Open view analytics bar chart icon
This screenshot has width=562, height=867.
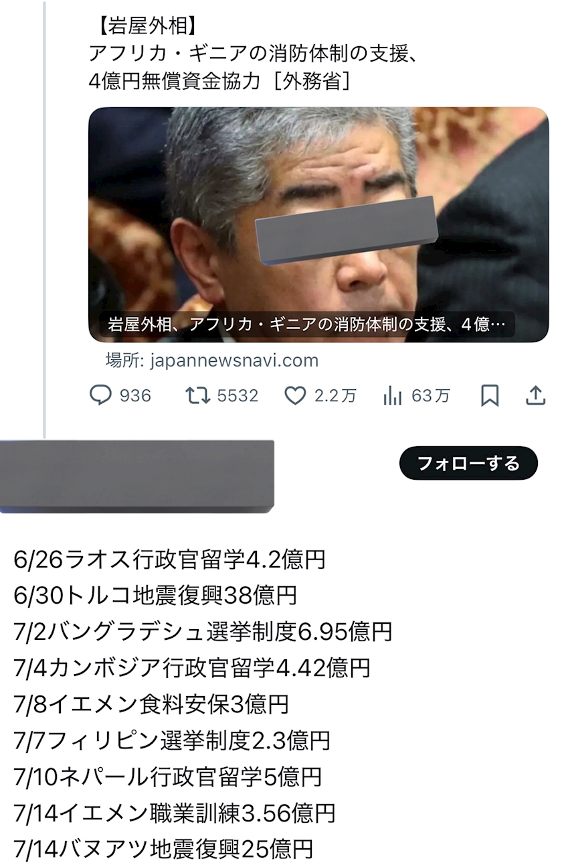click(393, 396)
